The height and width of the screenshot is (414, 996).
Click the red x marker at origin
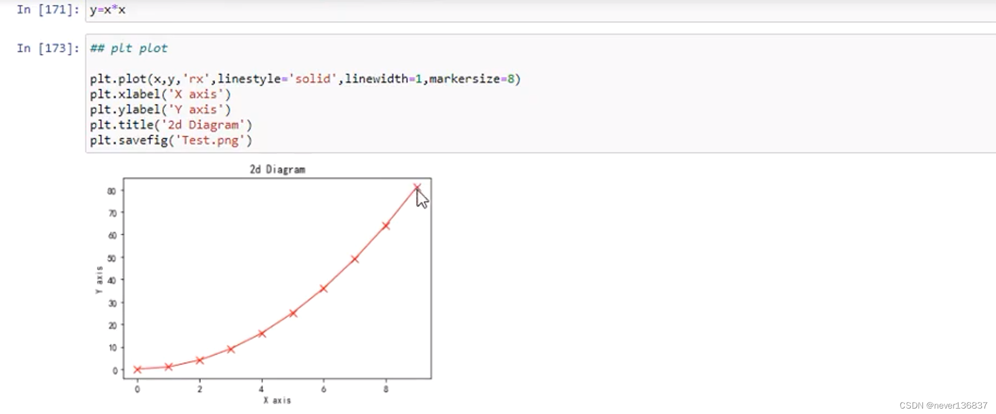137,369
